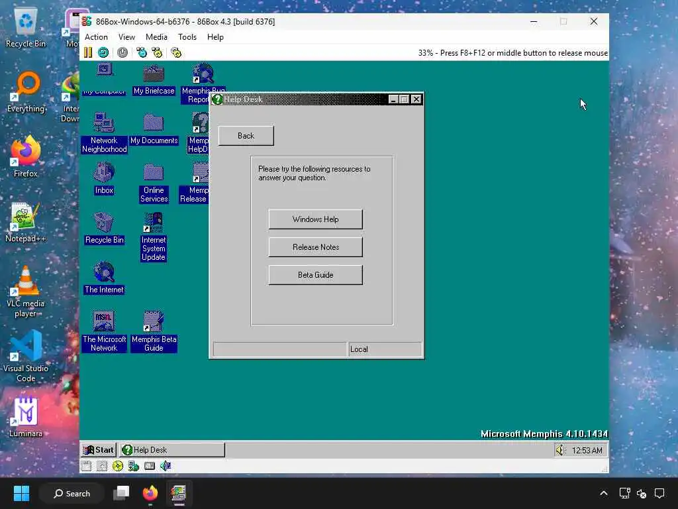Close the Help Desk window
This screenshot has width=678, height=509.
click(x=416, y=99)
